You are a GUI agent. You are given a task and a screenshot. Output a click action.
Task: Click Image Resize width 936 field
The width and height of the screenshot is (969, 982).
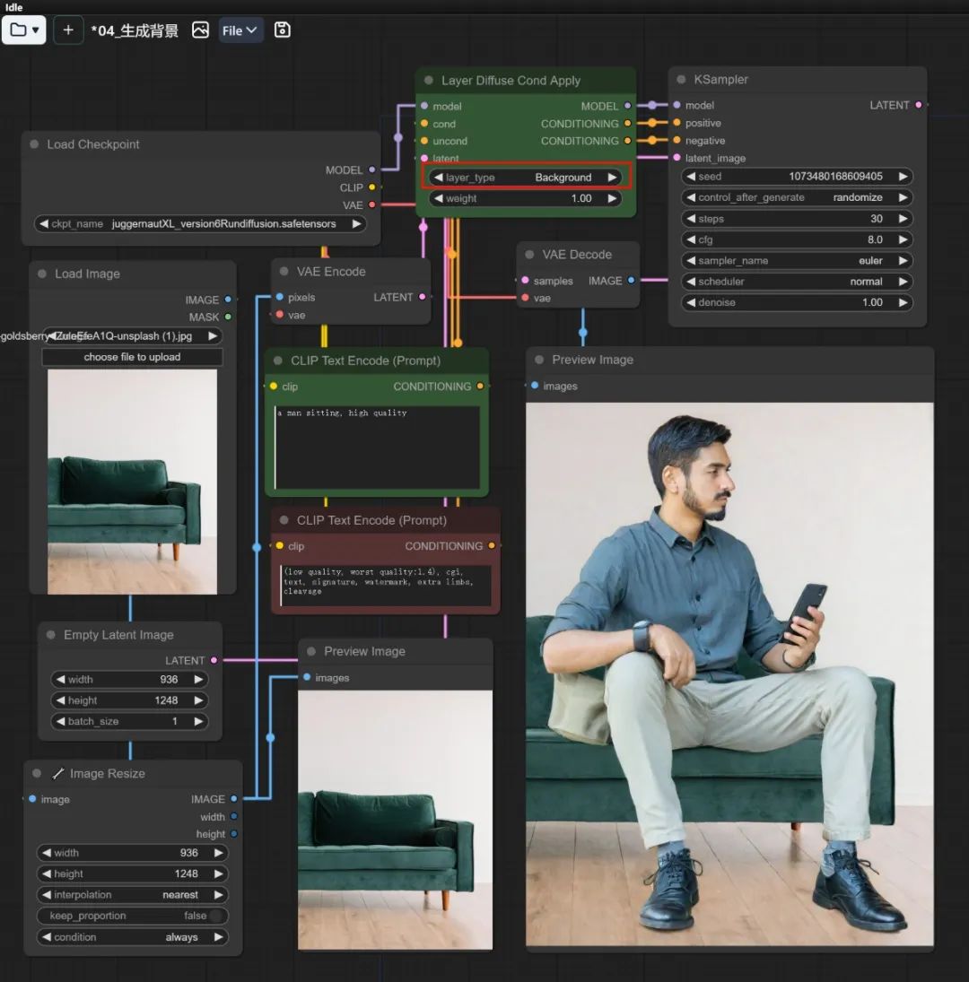click(132, 853)
